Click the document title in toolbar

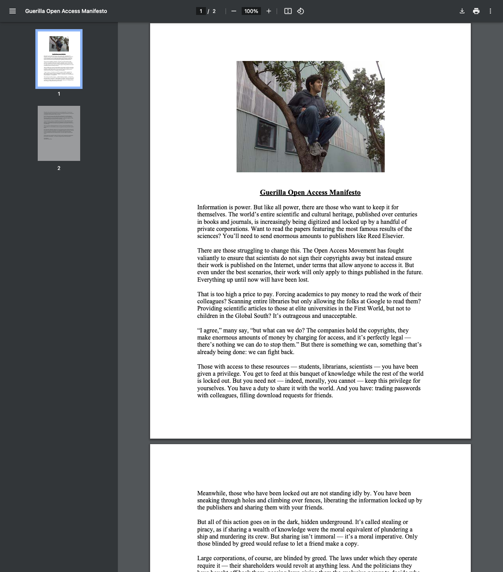pyautogui.click(x=66, y=11)
